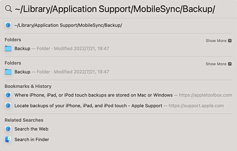237x151 pixels.
Task: Click the arrow icon beside the second Show More
Action: 230,64
